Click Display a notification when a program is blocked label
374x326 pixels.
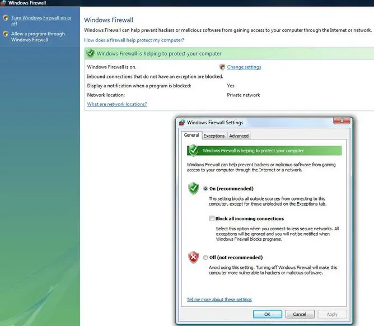coord(139,86)
